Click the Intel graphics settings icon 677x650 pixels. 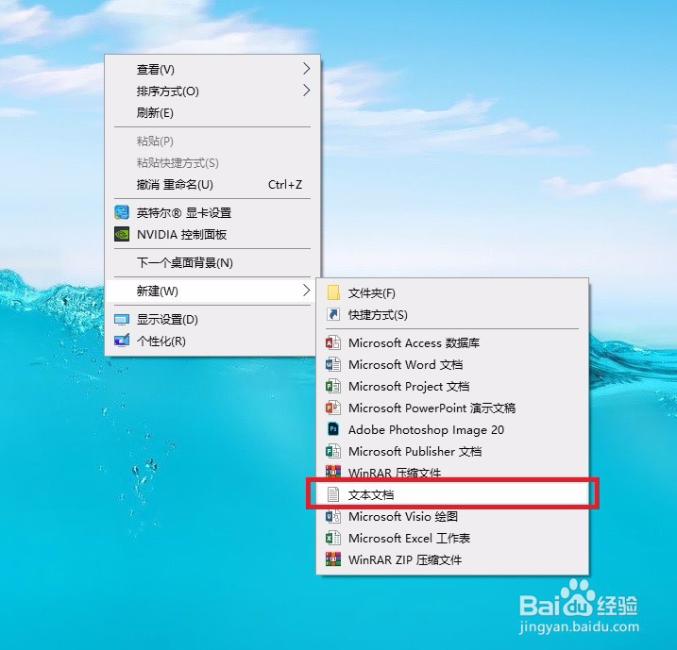click(x=122, y=212)
